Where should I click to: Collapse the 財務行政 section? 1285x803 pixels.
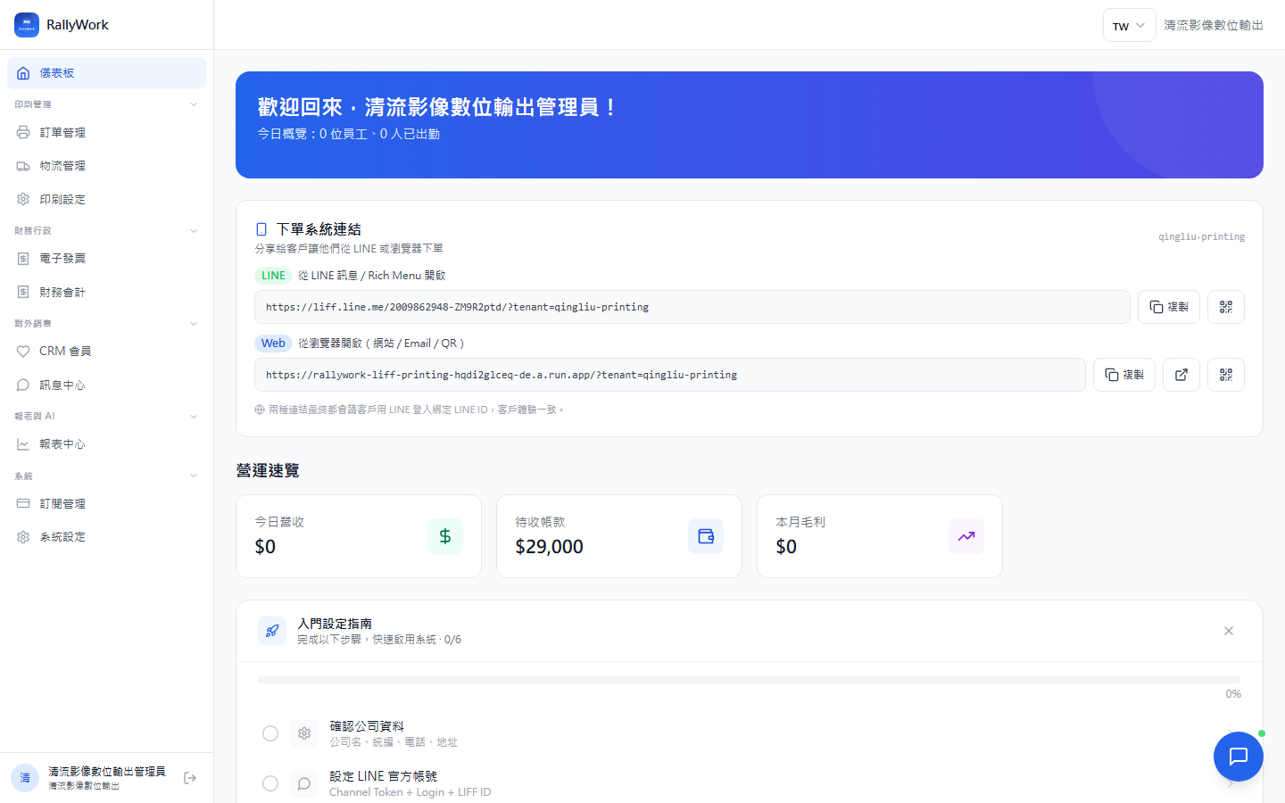[x=194, y=231]
